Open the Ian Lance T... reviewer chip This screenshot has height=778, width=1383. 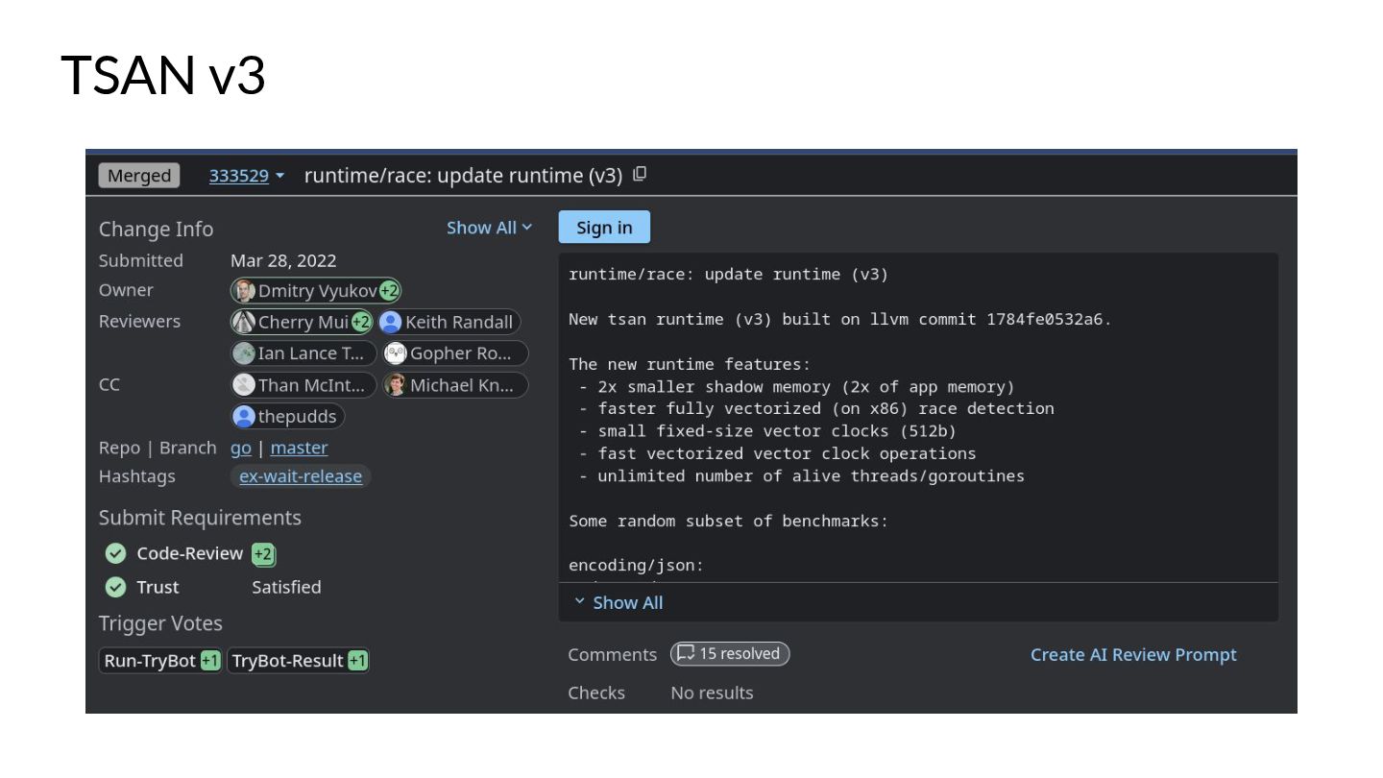(303, 353)
